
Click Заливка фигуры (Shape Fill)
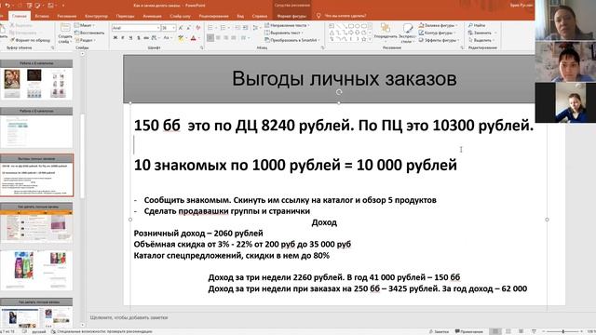pyautogui.click(x=438, y=25)
